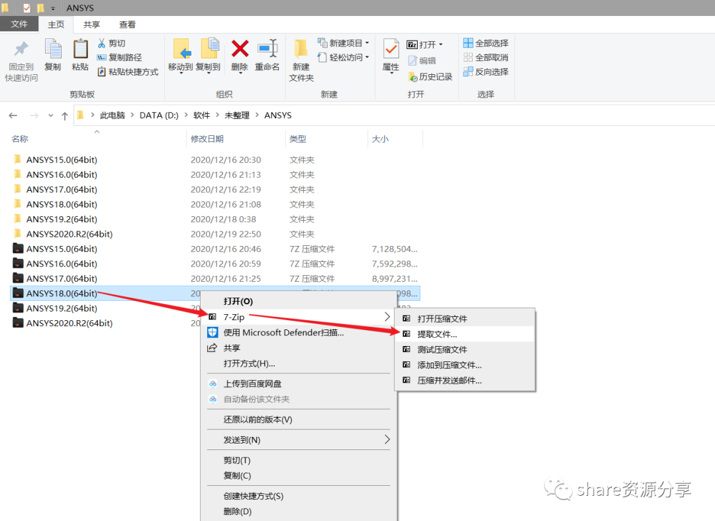Viewport: 715px width, 521px height.
Task: Select the ANSYS19.2(64bit) 7Z archive
Action: click(x=62, y=308)
